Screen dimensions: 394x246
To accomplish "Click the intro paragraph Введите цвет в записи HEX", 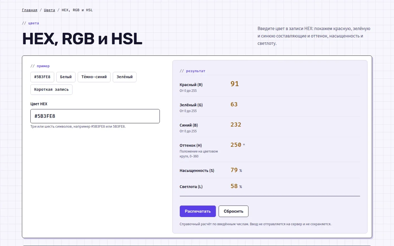I will coord(314,36).
